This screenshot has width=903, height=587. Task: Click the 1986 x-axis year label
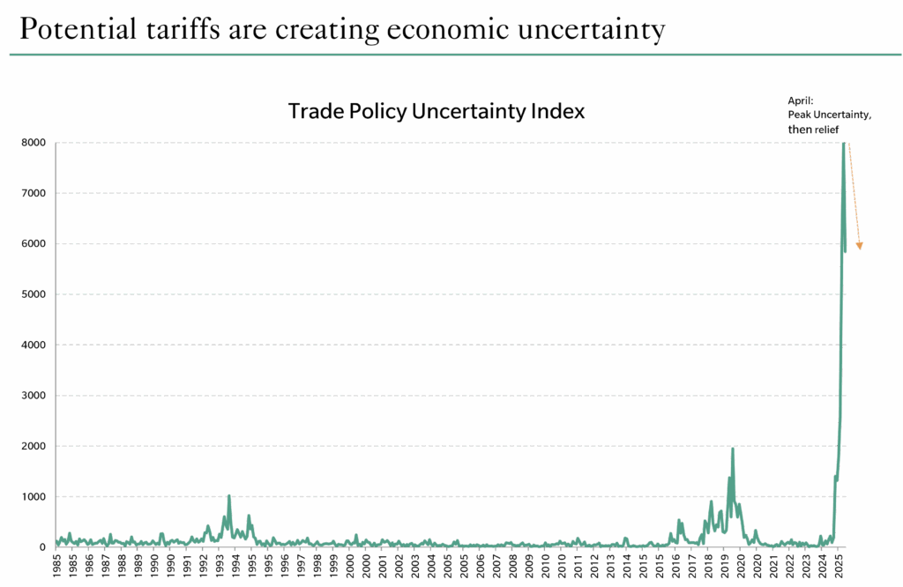tap(89, 566)
